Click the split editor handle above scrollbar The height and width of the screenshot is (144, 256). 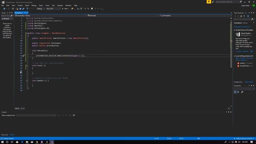231,18
